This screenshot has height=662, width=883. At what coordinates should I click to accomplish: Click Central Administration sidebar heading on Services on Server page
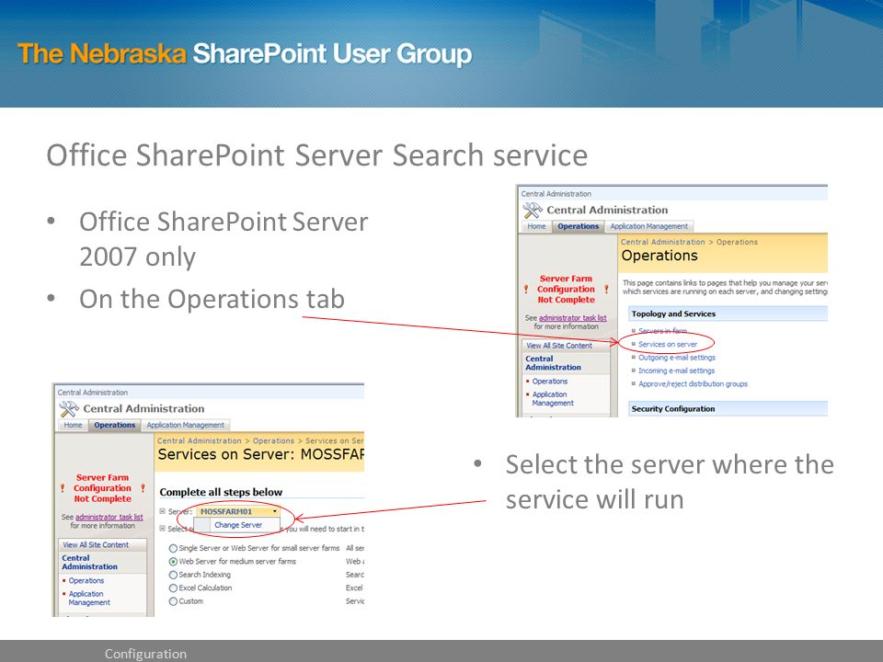(89, 563)
